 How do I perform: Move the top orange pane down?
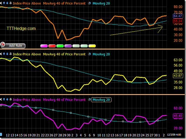point(7,3)
